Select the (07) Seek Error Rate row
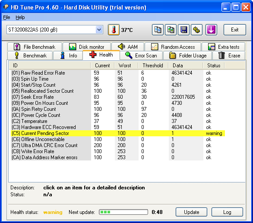The image size is (253, 223). tap(118, 97)
